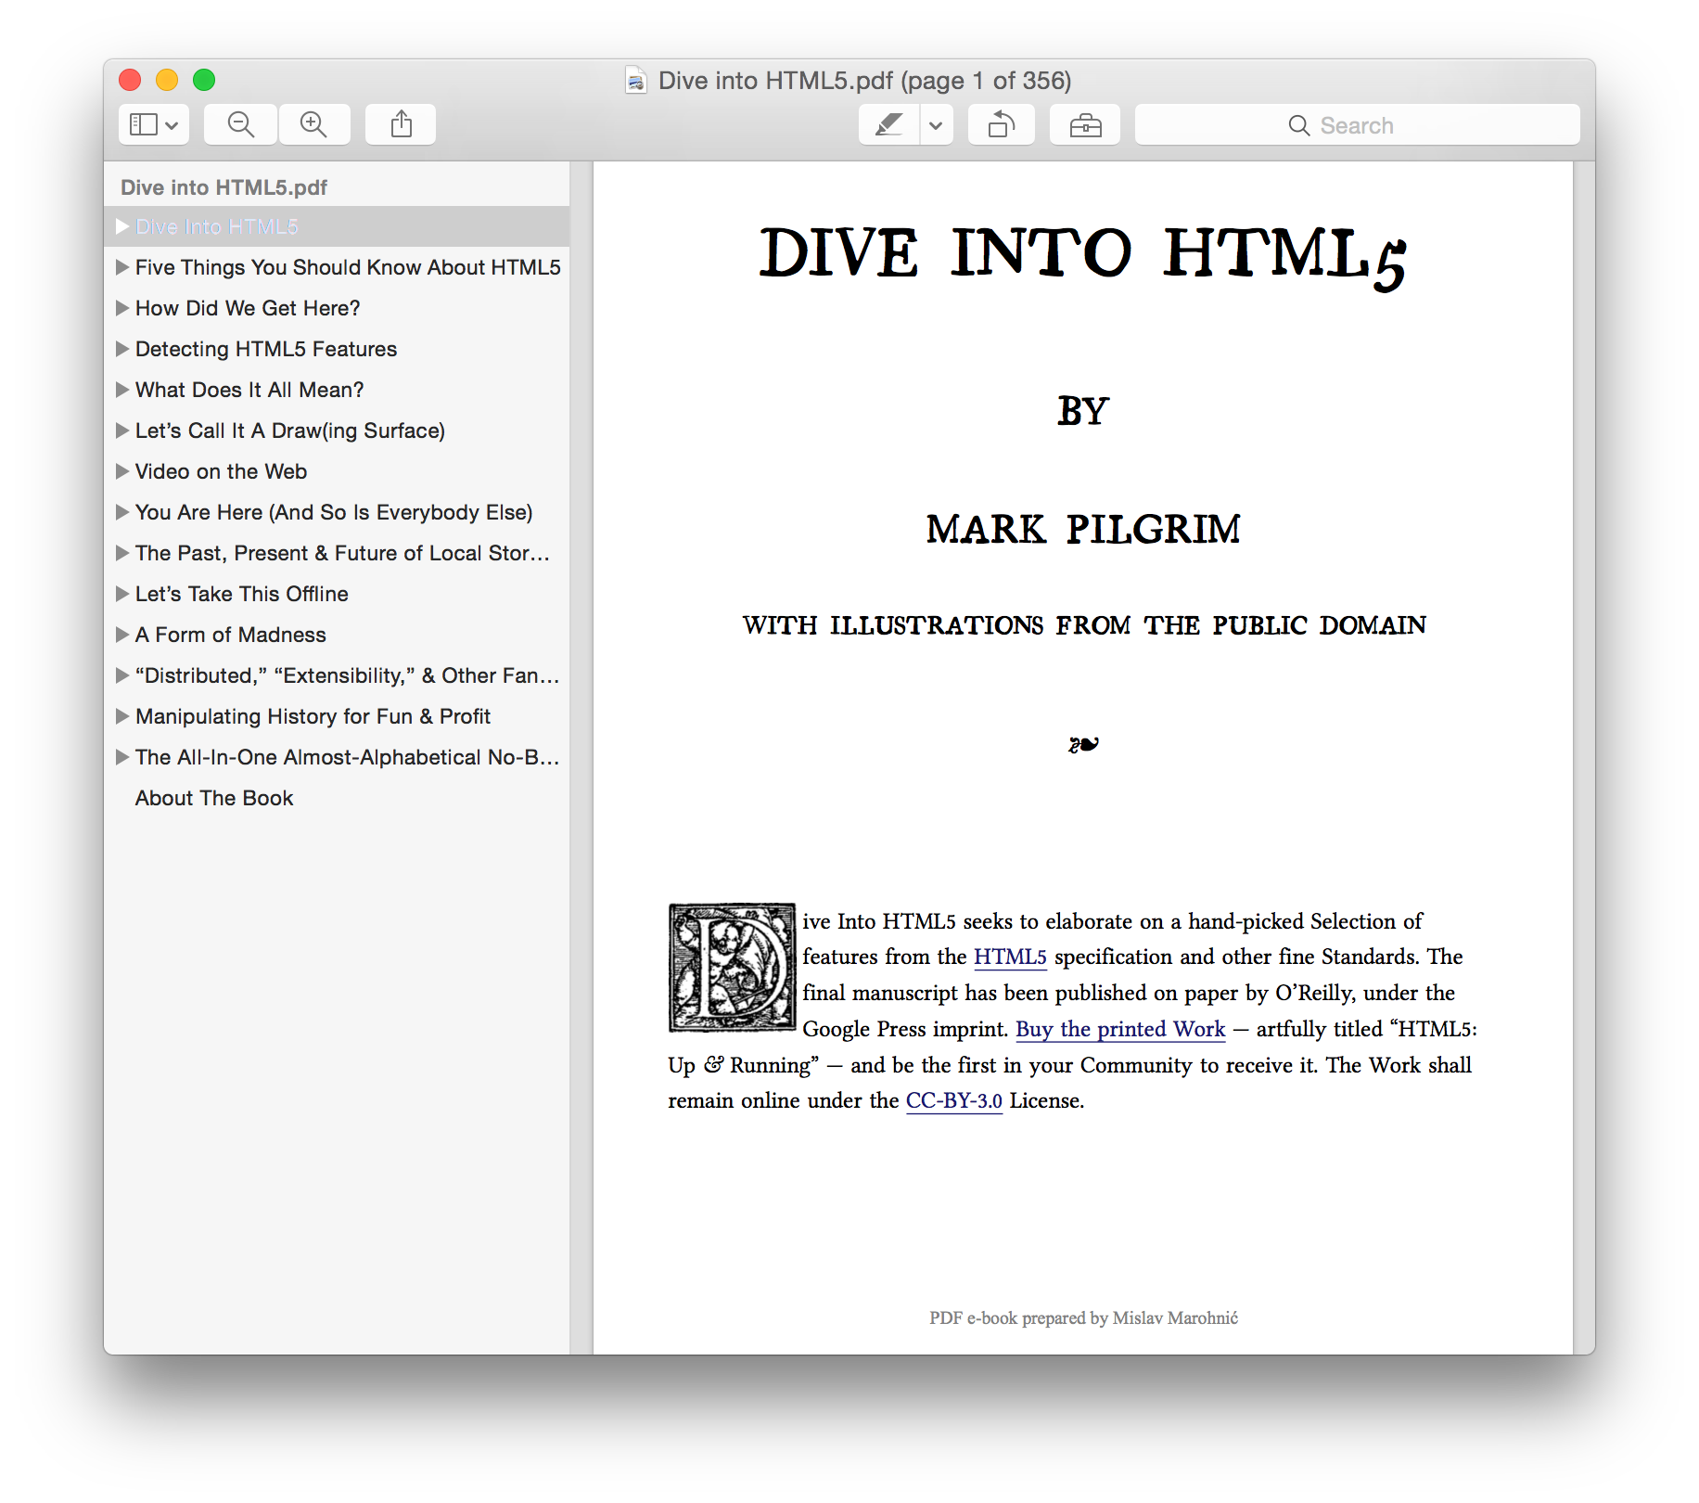The image size is (1699, 1503).
Task: Go to What Does It All Mean? section
Action: 249,390
